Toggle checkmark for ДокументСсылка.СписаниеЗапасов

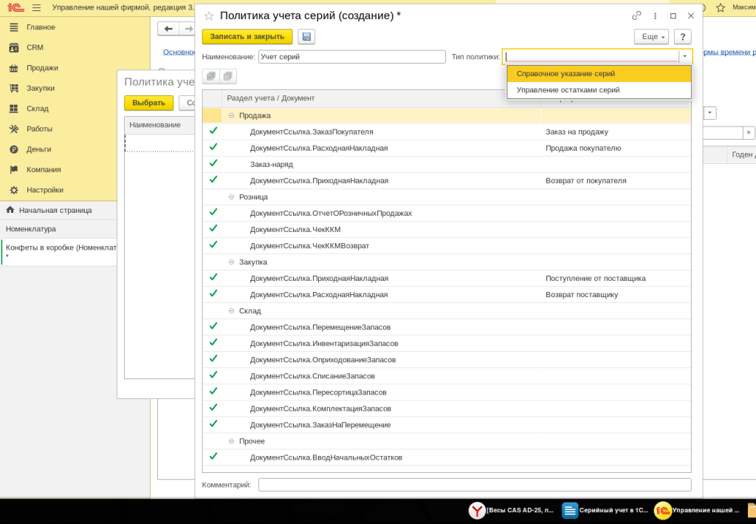coord(213,375)
